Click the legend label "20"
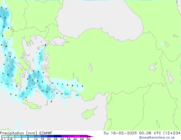The height and width of the screenshot is (140, 181). click(49, 139)
